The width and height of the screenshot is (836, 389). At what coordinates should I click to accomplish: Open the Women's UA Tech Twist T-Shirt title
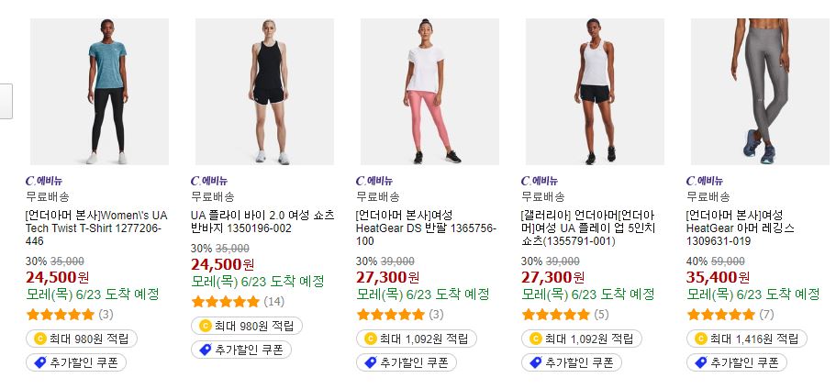pyautogui.click(x=96, y=228)
